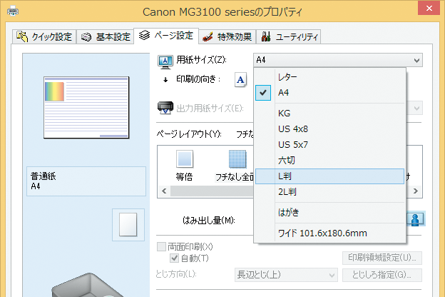Enable the 両面印刷 checkbox
This screenshot has height=297, width=445.
[x=161, y=246]
